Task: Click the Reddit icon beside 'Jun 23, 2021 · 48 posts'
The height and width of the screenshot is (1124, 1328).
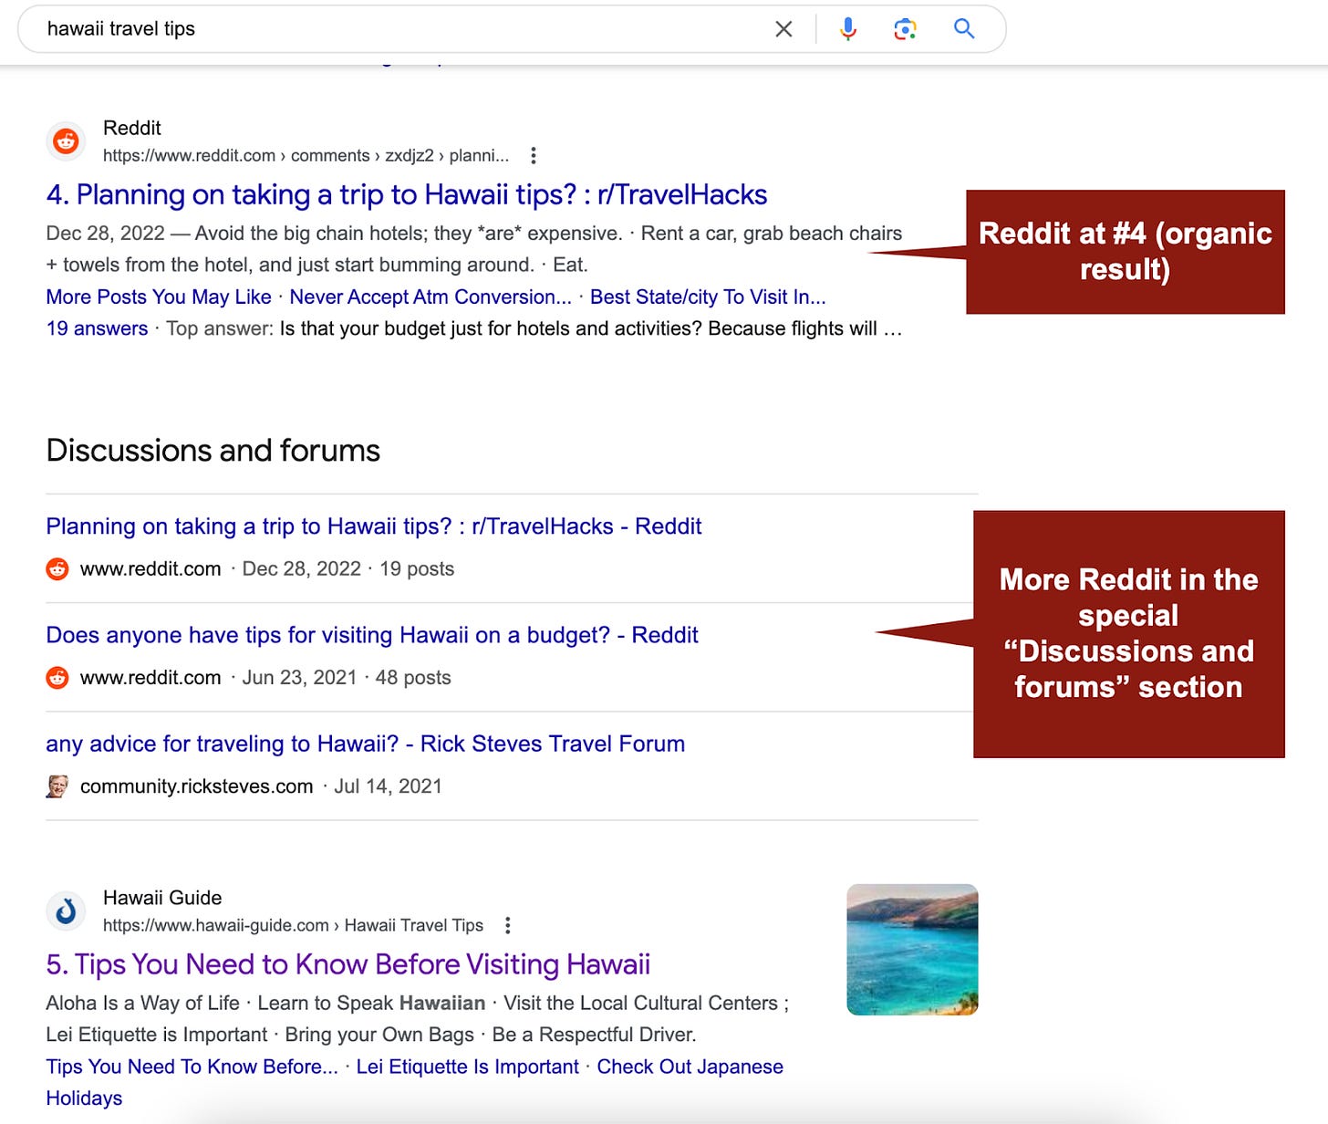Action: (x=57, y=677)
